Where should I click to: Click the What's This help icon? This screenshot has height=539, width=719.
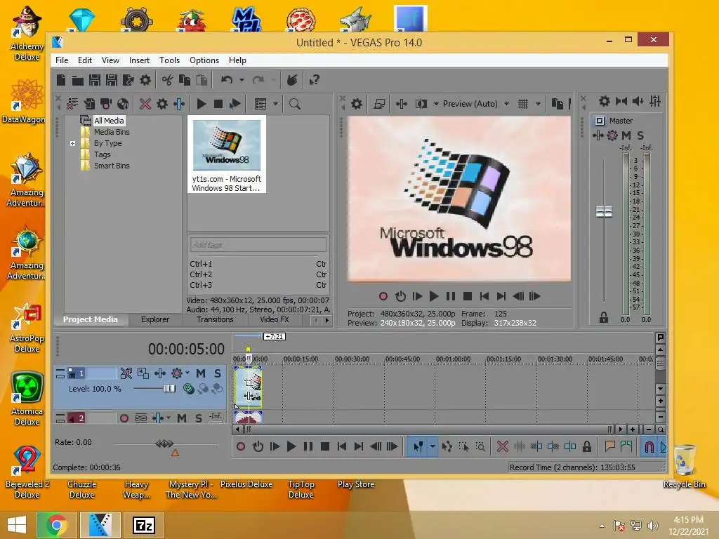[x=314, y=80]
